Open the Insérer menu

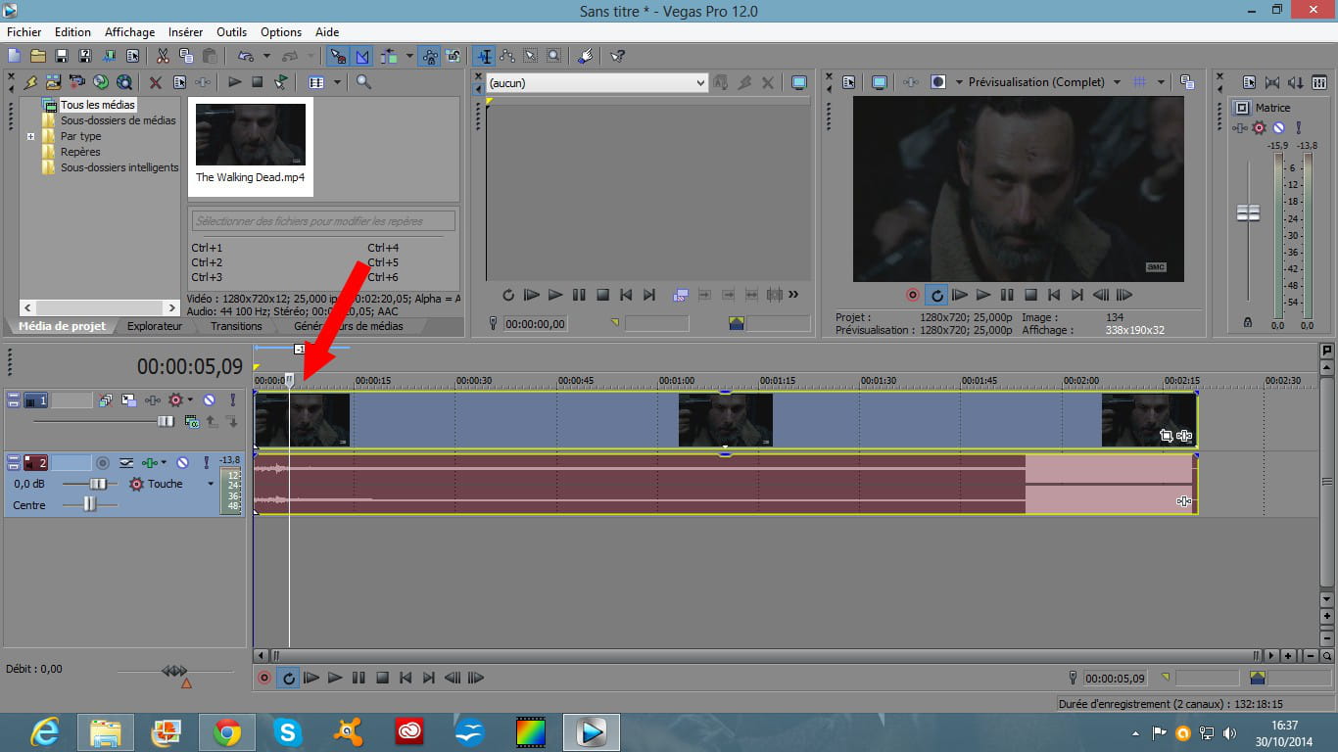pos(185,32)
